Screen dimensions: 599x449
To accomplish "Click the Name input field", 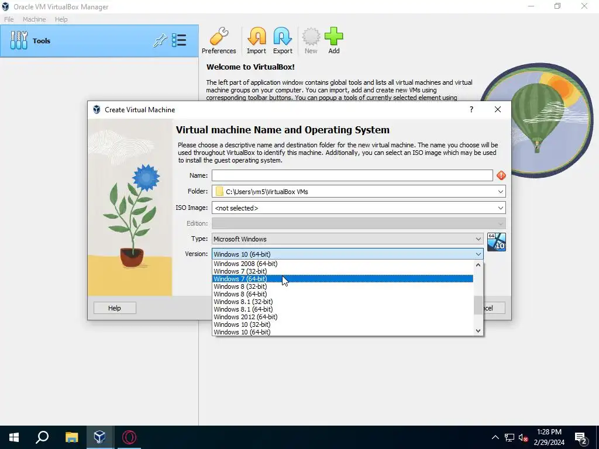I will (x=352, y=175).
